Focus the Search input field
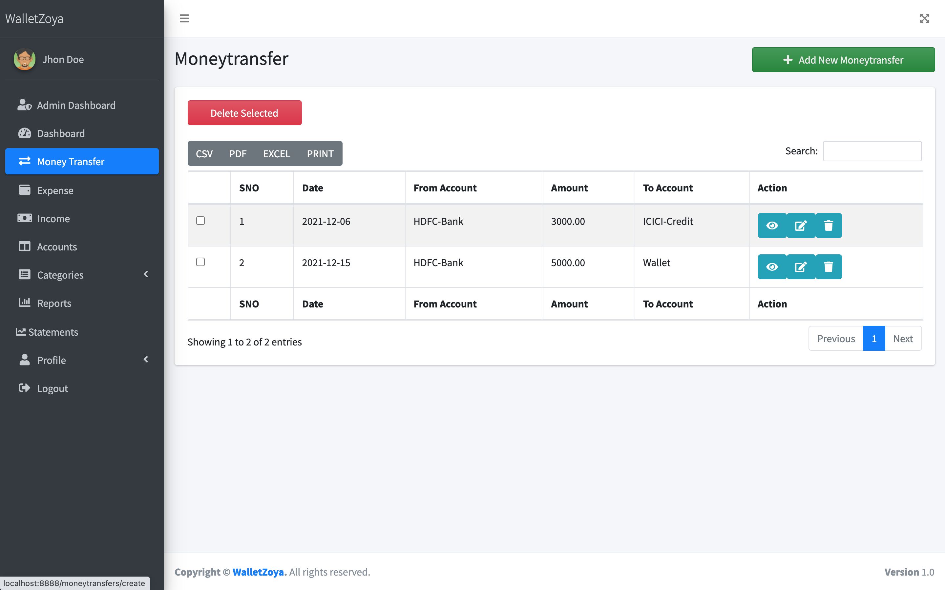Image resolution: width=945 pixels, height=590 pixels. [x=872, y=151]
